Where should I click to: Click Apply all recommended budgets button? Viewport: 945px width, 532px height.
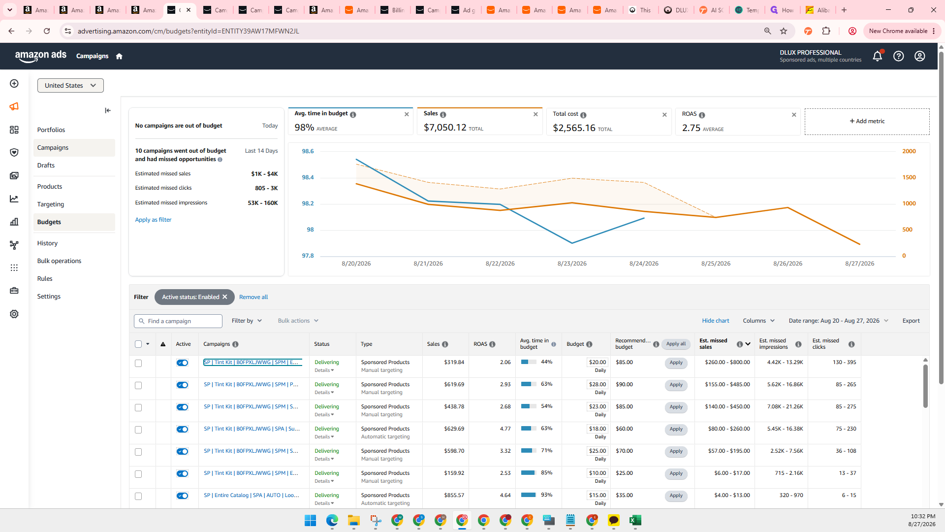pyautogui.click(x=676, y=344)
